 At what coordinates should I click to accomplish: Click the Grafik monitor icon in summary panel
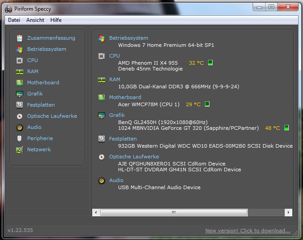(102, 116)
